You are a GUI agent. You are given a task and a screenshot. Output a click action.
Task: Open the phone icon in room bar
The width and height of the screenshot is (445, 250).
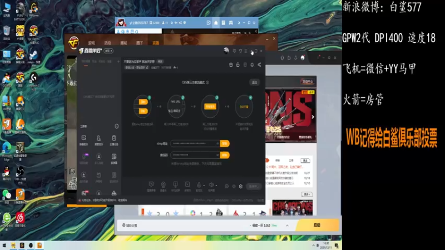coord(245,64)
